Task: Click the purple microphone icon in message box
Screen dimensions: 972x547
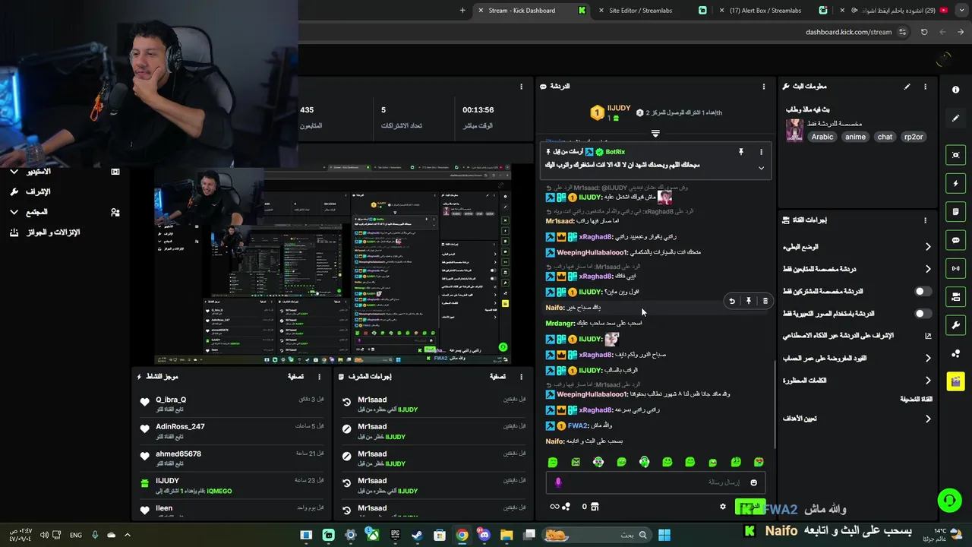Action: click(x=558, y=482)
